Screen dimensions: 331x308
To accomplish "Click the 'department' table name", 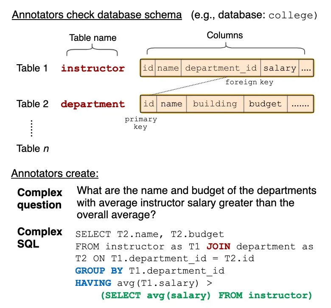I will tap(93, 104).
